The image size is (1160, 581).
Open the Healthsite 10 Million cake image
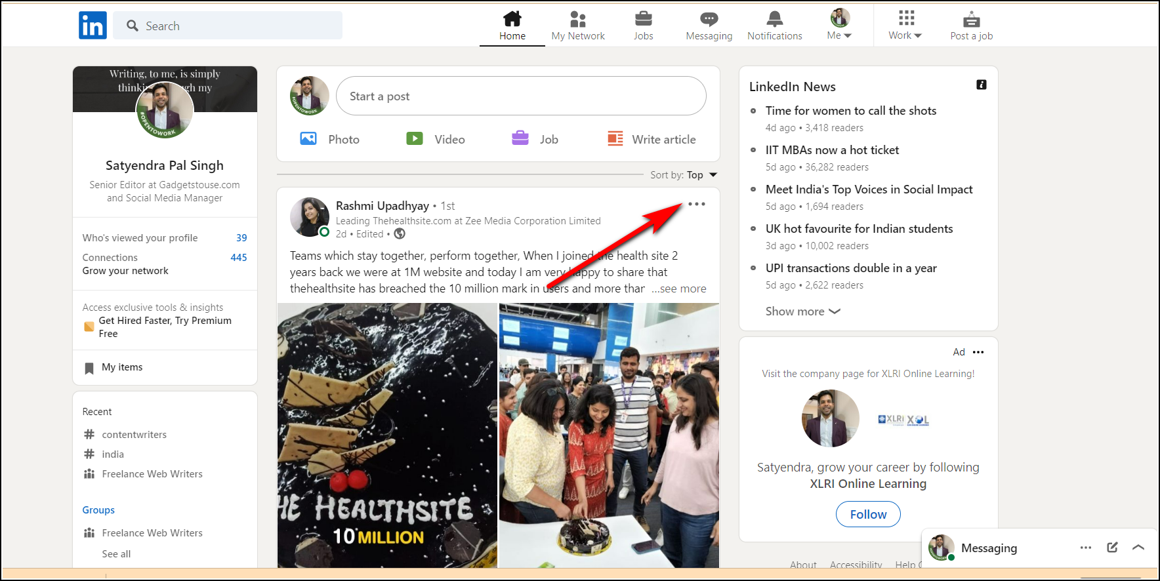tap(387, 435)
